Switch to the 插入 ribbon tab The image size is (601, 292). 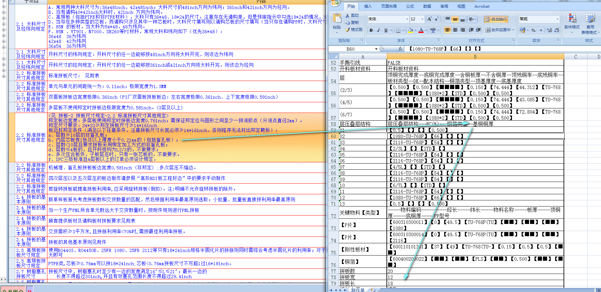368,6
